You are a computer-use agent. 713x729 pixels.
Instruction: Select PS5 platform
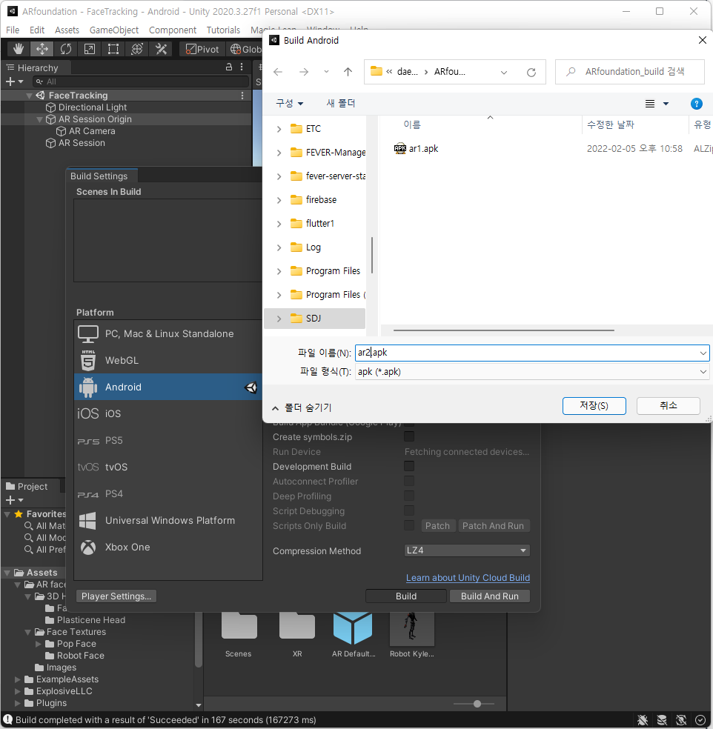168,440
